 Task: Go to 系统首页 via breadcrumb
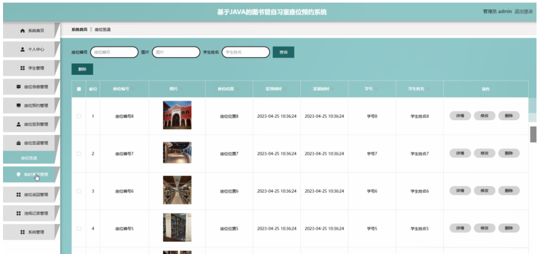coord(79,30)
